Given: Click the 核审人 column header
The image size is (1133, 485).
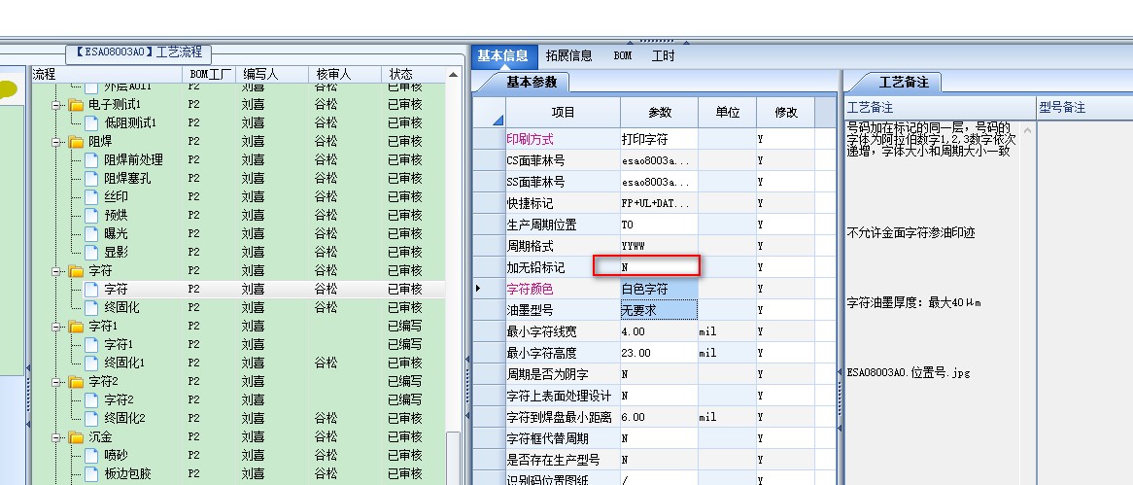Looking at the screenshot, I should 345,74.
